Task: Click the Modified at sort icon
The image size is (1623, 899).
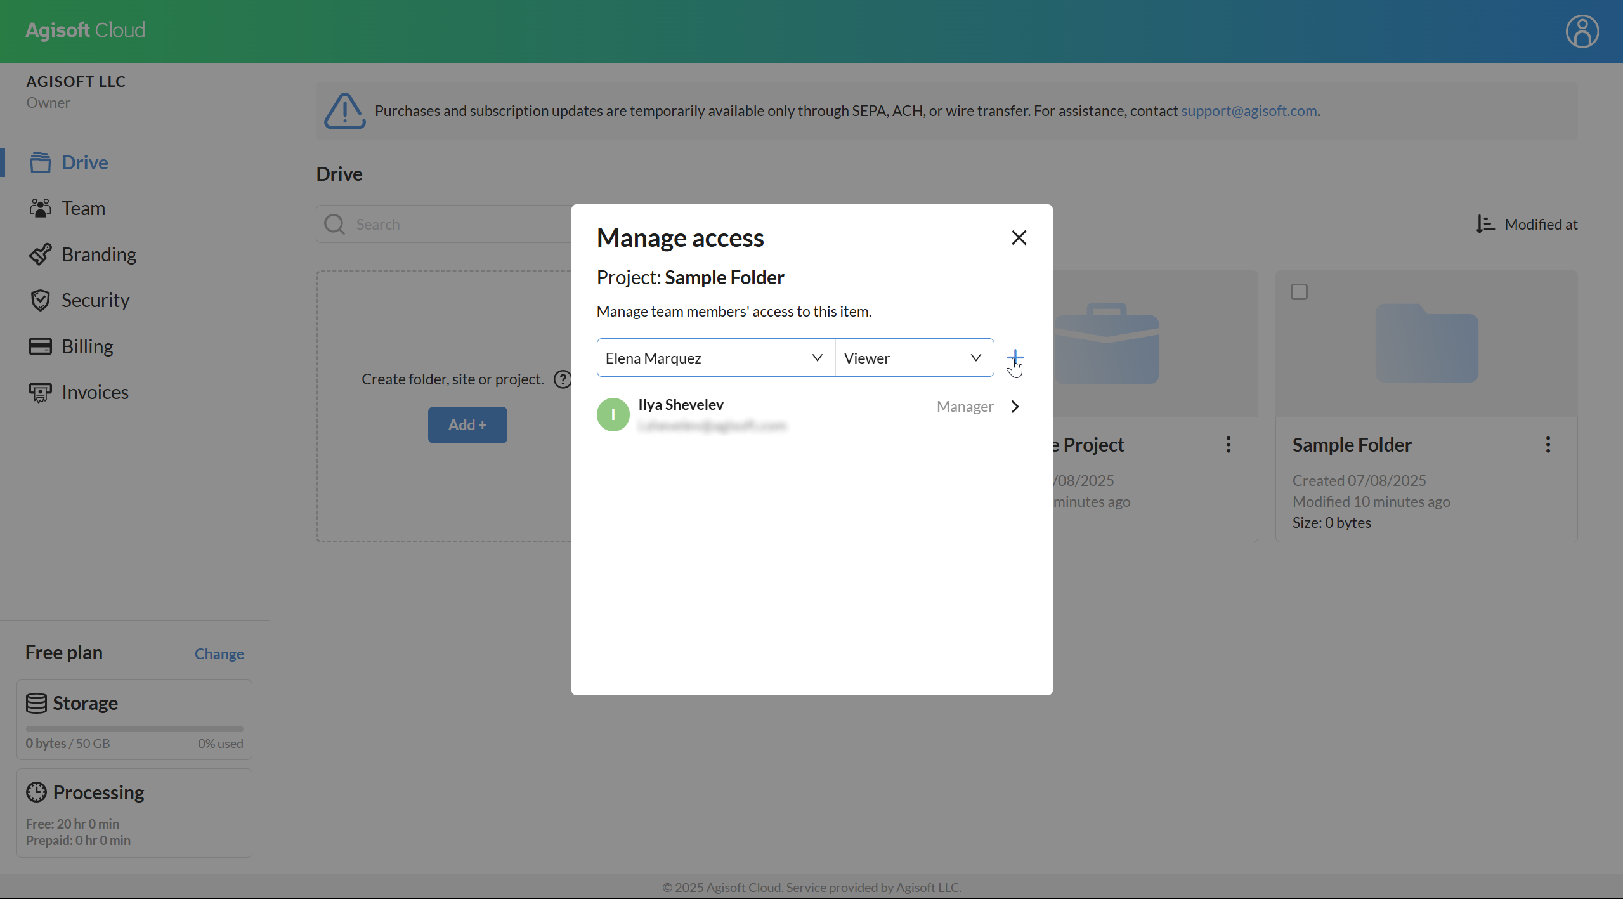Action: tap(1485, 224)
